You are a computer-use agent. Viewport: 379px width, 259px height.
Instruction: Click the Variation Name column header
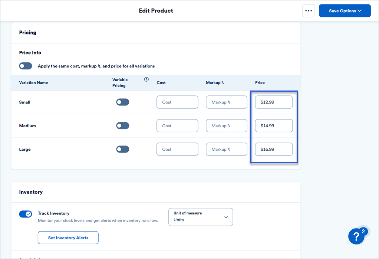coord(33,82)
